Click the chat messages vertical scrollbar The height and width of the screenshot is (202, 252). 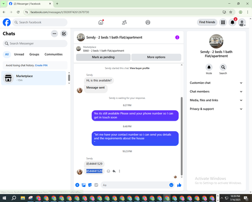[x=181, y=136]
